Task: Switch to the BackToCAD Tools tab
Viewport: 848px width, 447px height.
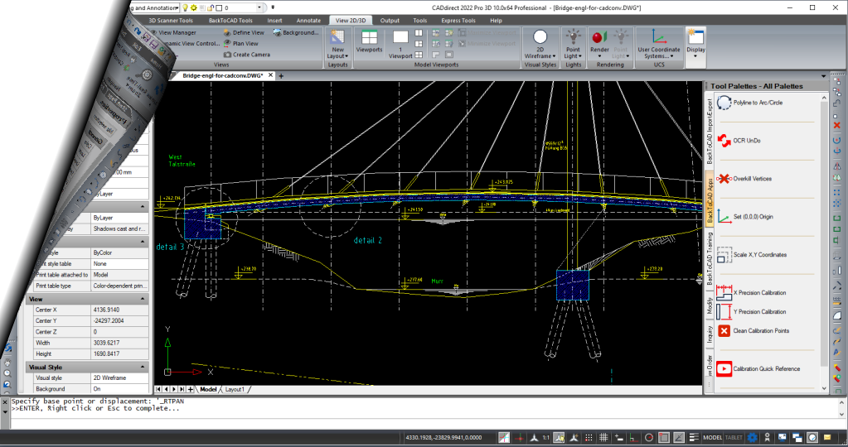Action: [230, 21]
